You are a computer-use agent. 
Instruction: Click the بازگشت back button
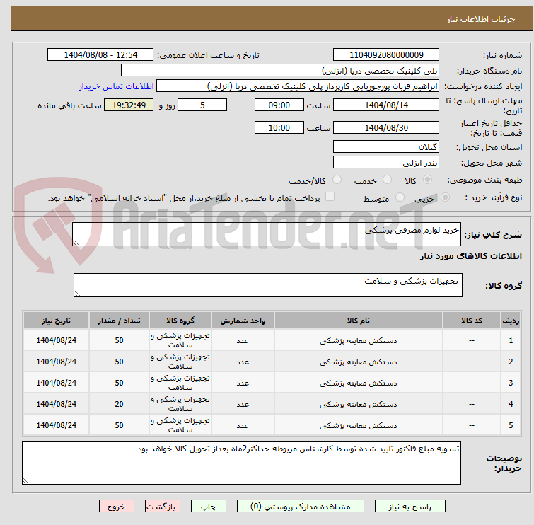coord(163,507)
